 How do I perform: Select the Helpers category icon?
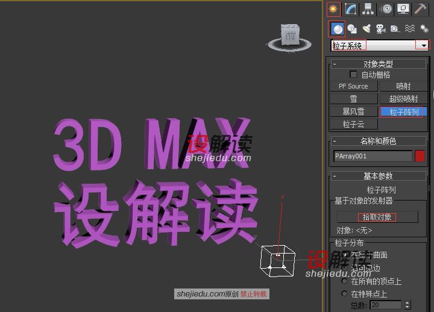(x=395, y=29)
